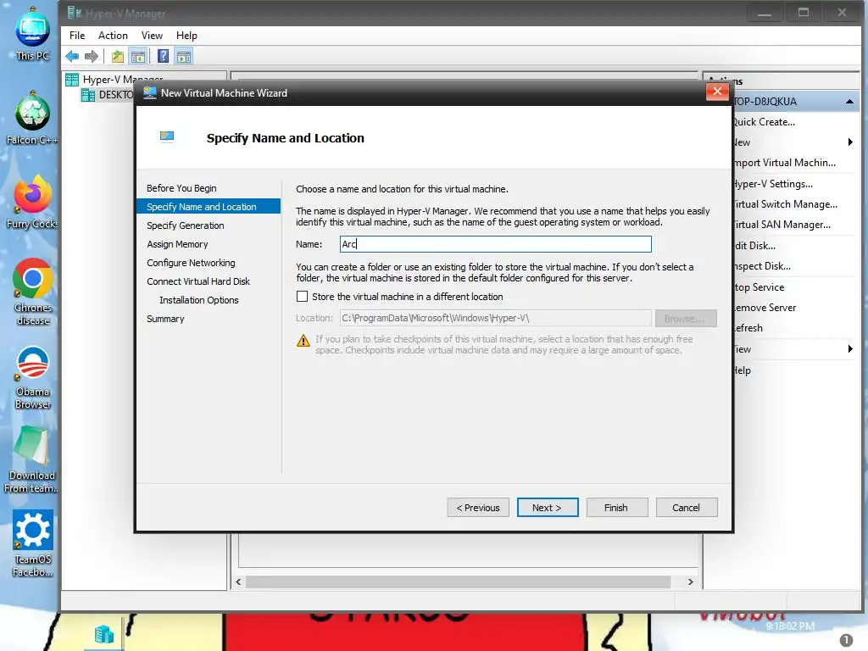Screen dimensions: 868x651
Task: Click the warning icon beside checkpoints note
Action: click(x=303, y=341)
